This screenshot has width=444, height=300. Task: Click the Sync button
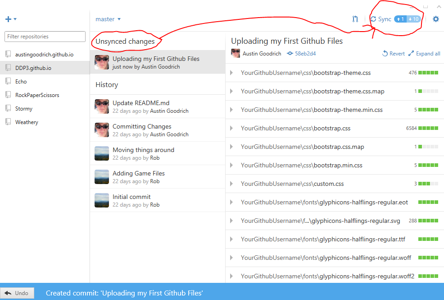[381, 19]
